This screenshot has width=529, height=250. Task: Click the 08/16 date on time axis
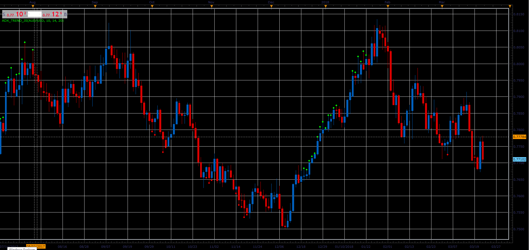pyautogui.click(x=62, y=247)
